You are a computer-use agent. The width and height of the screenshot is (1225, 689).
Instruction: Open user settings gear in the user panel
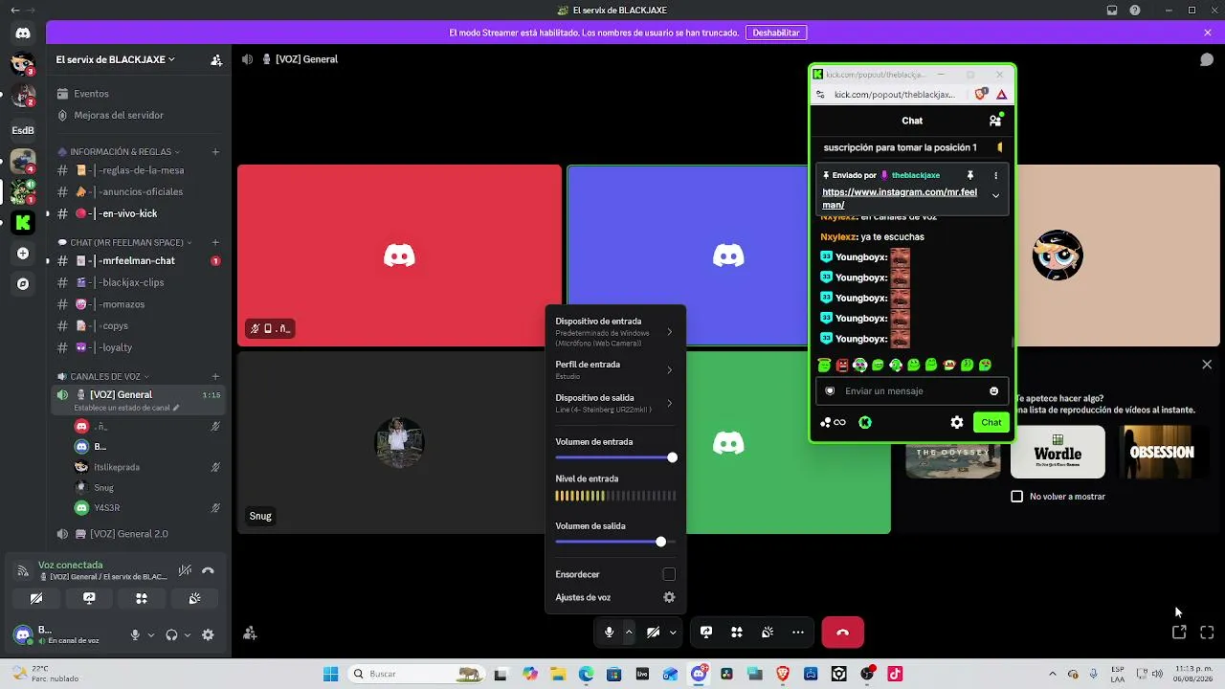(208, 634)
